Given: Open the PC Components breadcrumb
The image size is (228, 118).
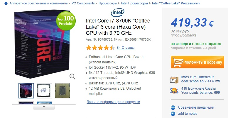Looking at the screenshot, I should tap(83, 3).
